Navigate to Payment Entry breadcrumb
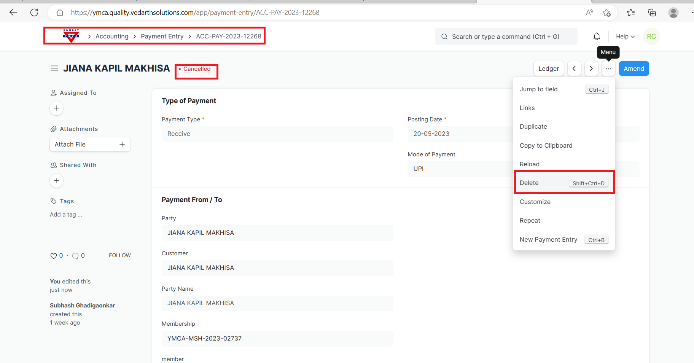The width and height of the screenshot is (694, 363). tap(162, 37)
